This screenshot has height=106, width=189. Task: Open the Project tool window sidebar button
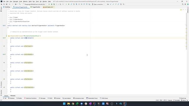point(1,9)
